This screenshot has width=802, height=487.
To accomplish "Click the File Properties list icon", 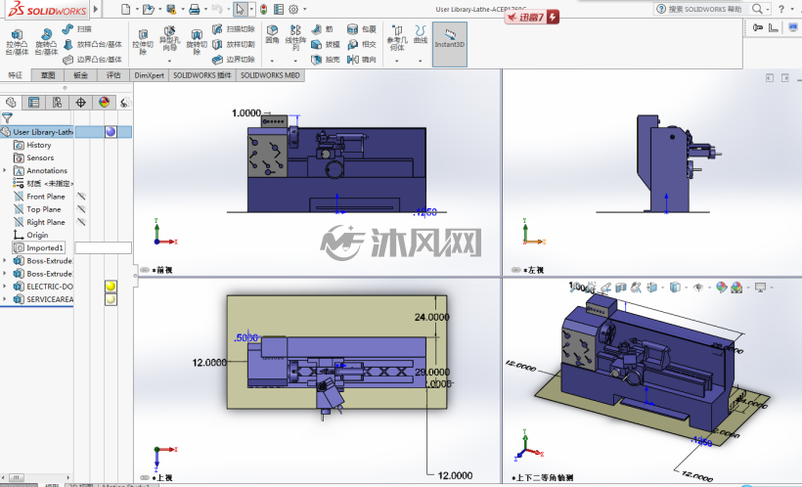I will coord(279,9).
